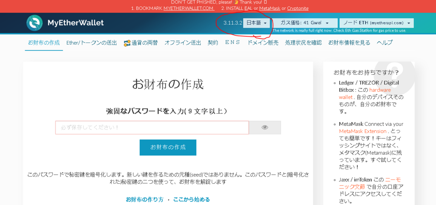The width and height of the screenshot is (436, 205).
Task: Click the large お財布の作成 page heading
Action: click(168, 84)
